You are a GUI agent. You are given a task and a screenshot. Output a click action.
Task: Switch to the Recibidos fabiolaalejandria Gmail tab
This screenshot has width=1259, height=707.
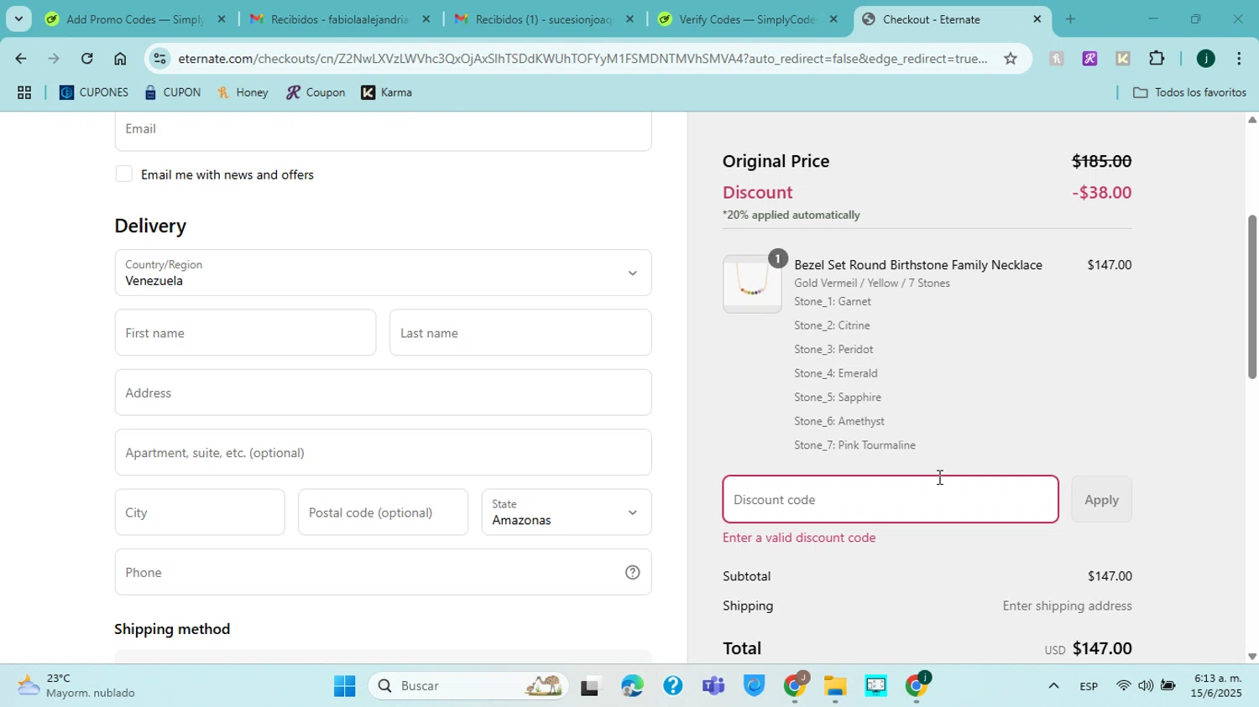341,19
